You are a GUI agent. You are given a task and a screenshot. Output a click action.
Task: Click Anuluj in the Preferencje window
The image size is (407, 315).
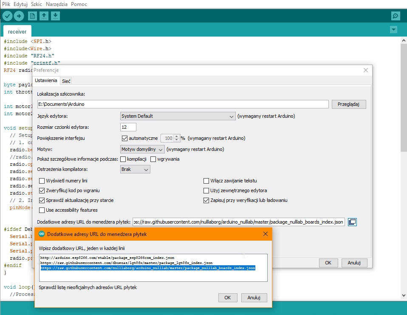pos(354,263)
